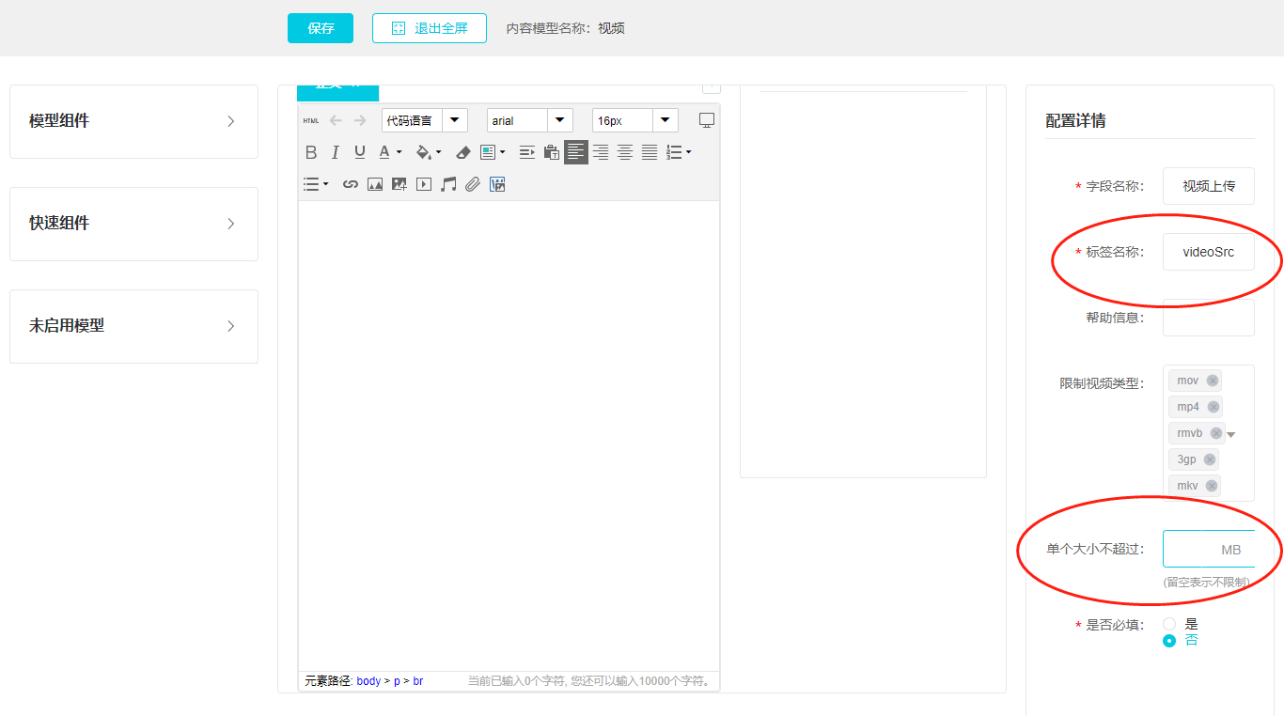Click the music note audio icon
1284x716 pixels.
pyautogui.click(x=448, y=184)
